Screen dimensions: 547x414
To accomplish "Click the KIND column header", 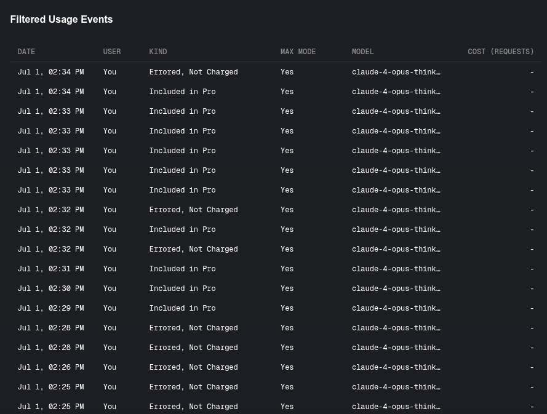I will [x=158, y=52].
